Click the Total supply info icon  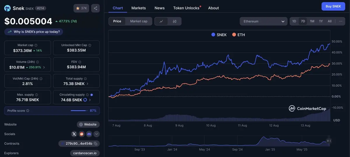[x=85, y=79]
